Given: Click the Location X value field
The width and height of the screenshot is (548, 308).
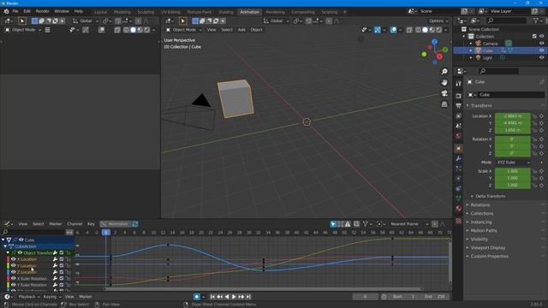Looking at the screenshot, I should (x=513, y=116).
